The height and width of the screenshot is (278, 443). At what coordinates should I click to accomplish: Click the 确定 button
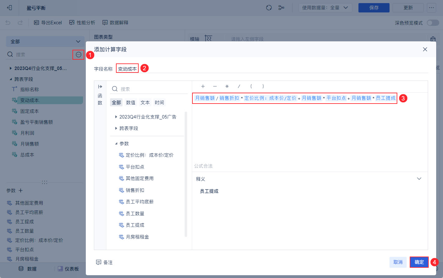[x=419, y=262]
